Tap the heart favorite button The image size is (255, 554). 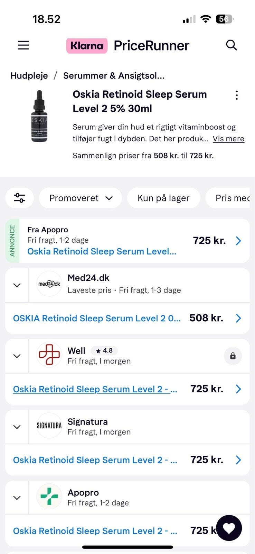229,528
